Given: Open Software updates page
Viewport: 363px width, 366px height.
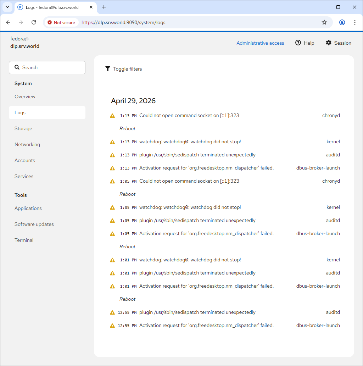Looking at the screenshot, I should (47, 224).
